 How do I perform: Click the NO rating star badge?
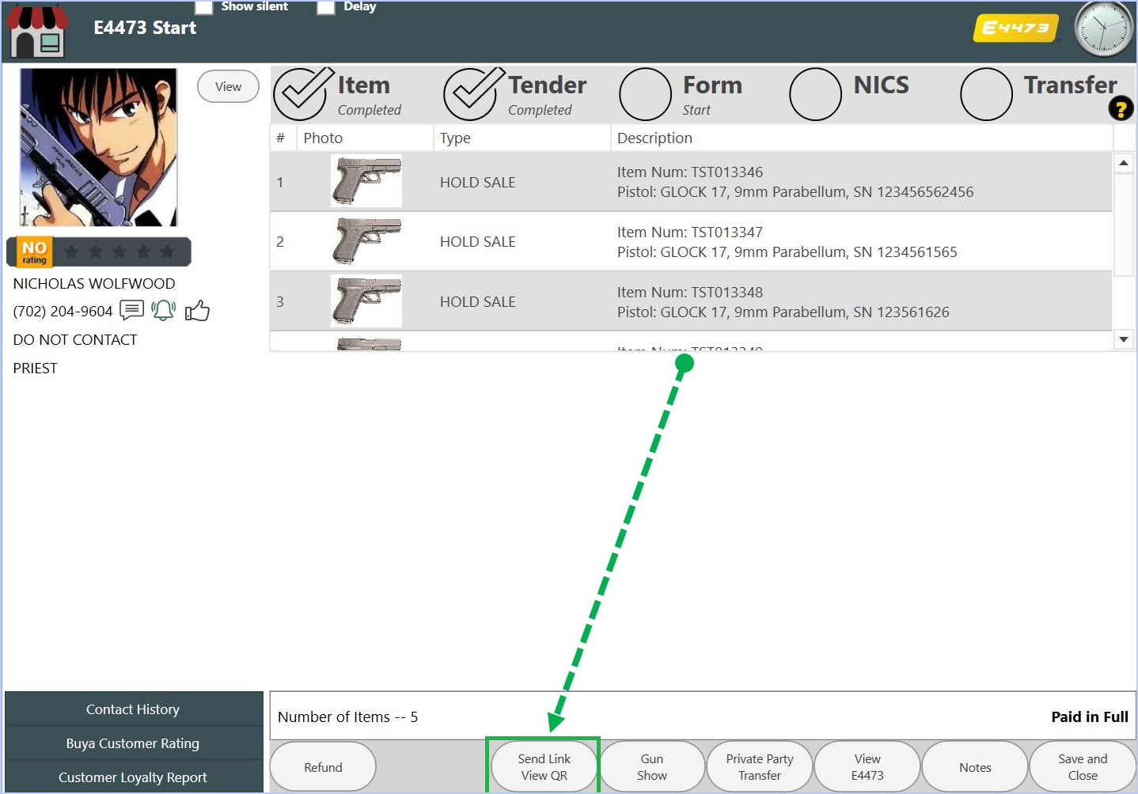(99, 251)
